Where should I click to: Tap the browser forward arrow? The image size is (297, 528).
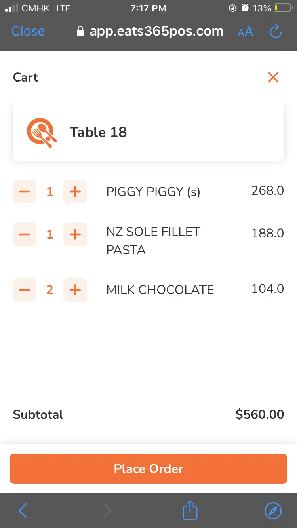[107, 511]
